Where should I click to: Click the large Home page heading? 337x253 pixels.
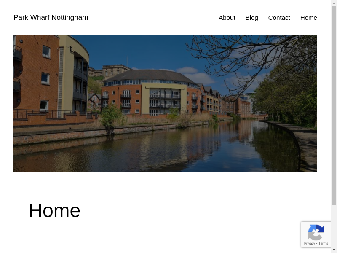coord(54,210)
